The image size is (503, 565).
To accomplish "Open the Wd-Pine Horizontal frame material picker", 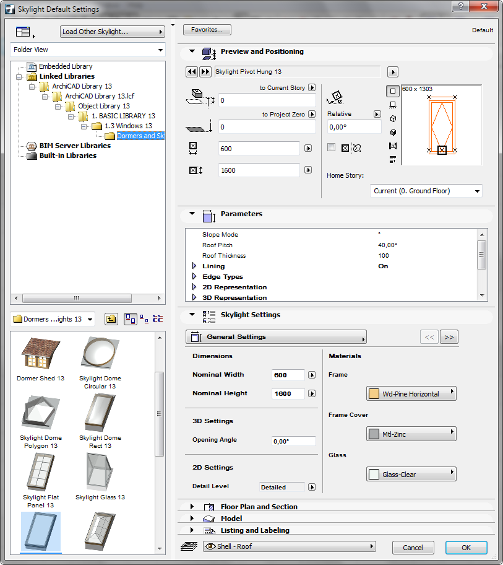I will 411,393.
